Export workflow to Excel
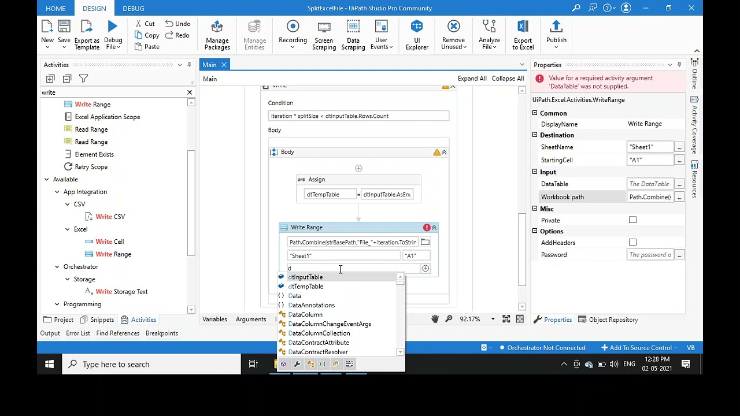The width and height of the screenshot is (740, 416). coord(523,35)
